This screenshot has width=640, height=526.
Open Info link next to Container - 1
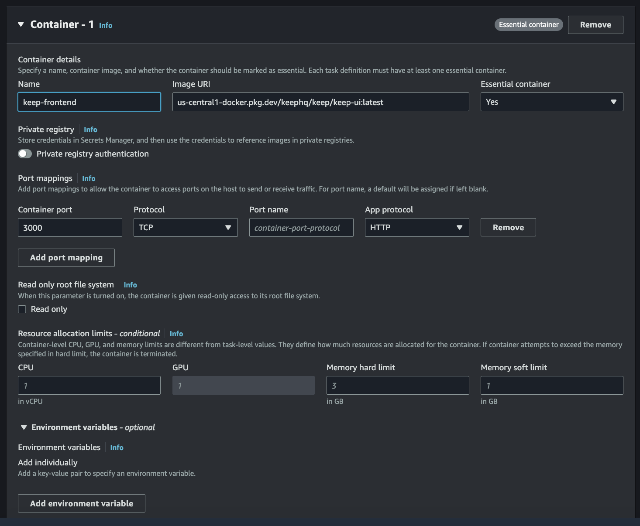point(106,25)
